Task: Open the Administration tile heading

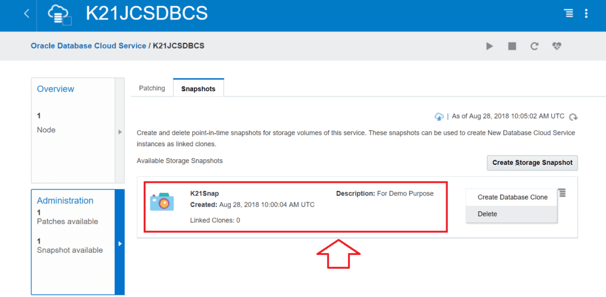Action: click(65, 201)
